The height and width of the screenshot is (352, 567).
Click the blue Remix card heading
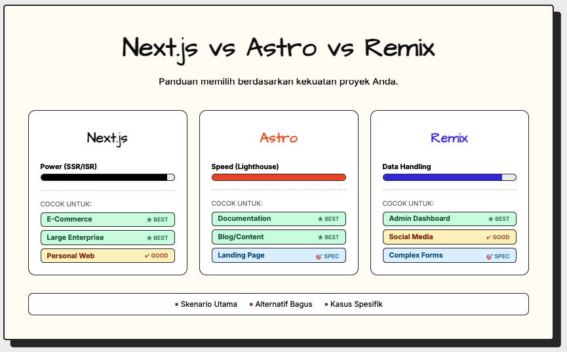click(x=450, y=138)
